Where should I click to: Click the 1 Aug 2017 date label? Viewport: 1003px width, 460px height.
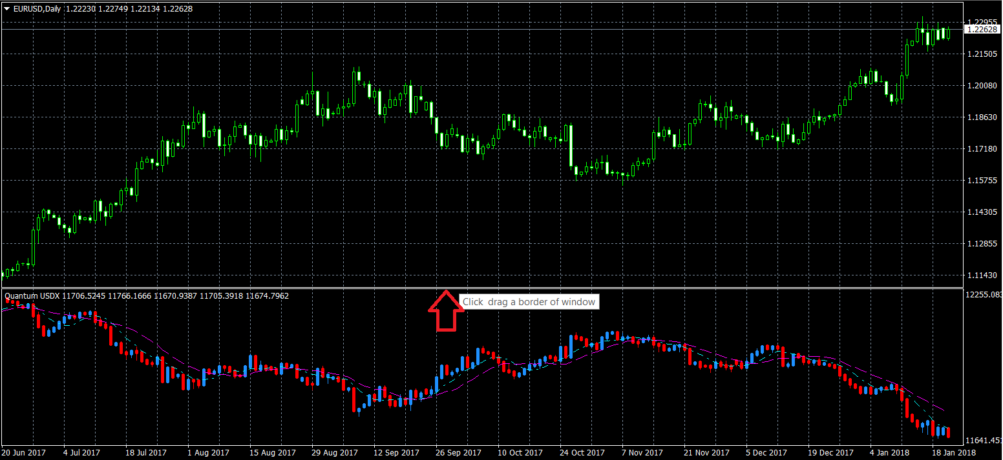pos(208,453)
